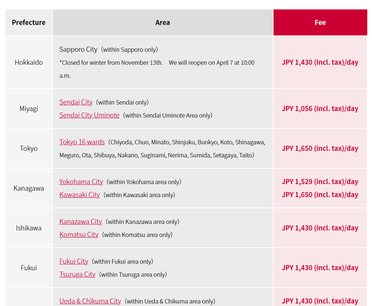Select the Tokyo fee JPY 1,650 cell

(x=320, y=149)
